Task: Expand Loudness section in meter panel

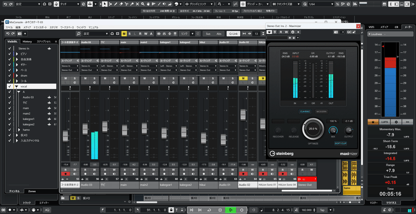Action: point(369,34)
